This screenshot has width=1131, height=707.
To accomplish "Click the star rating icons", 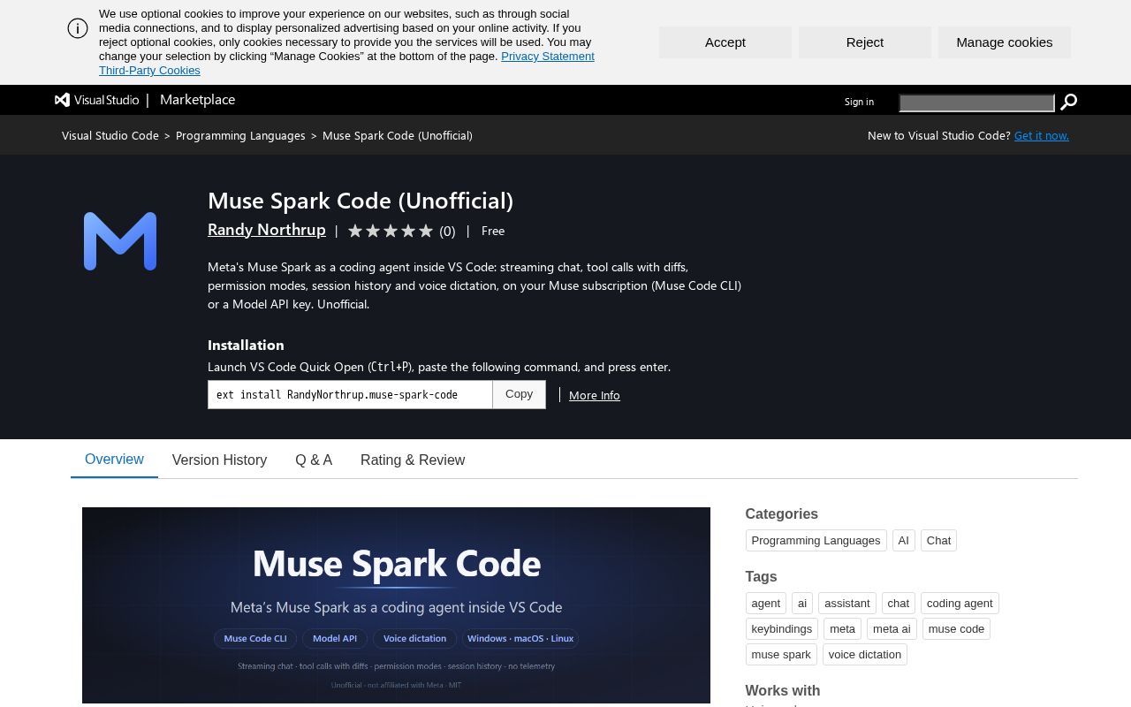I will pyautogui.click(x=391, y=231).
